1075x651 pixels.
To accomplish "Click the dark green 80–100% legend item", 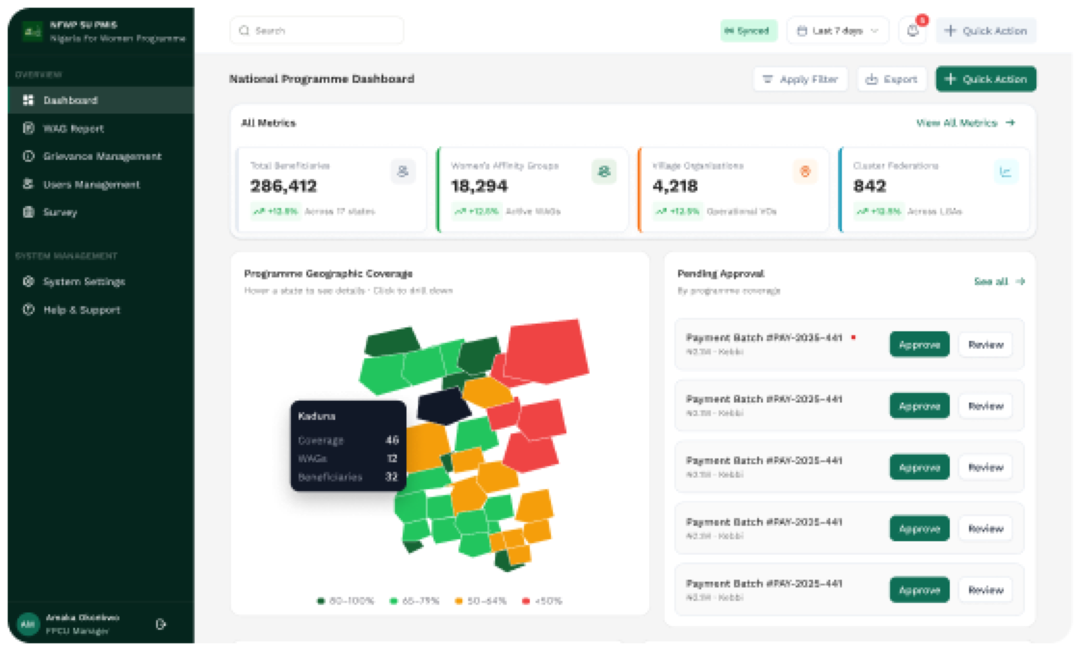I will click(x=345, y=601).
